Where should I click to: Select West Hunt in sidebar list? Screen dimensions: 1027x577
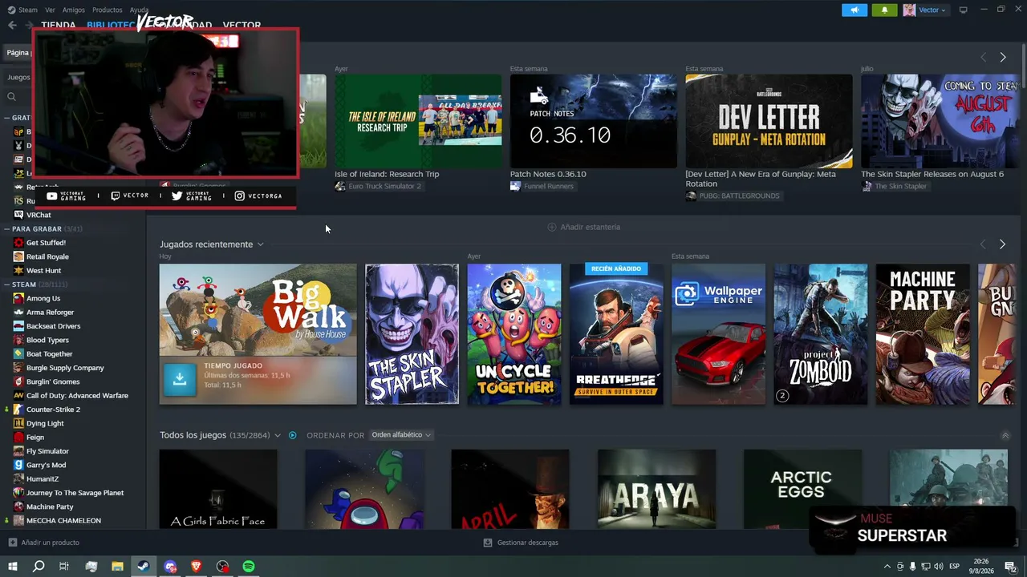[43, 270]
